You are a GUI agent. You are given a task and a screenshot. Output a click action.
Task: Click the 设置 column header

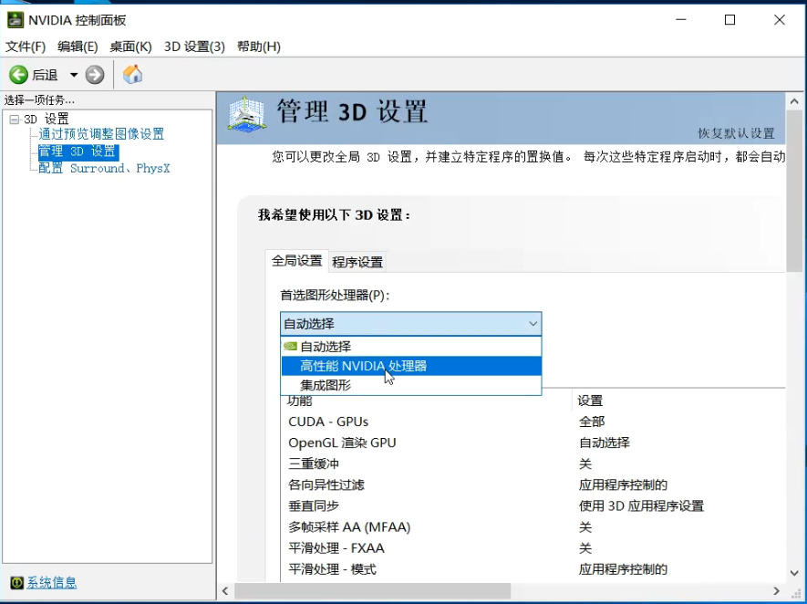590,401
